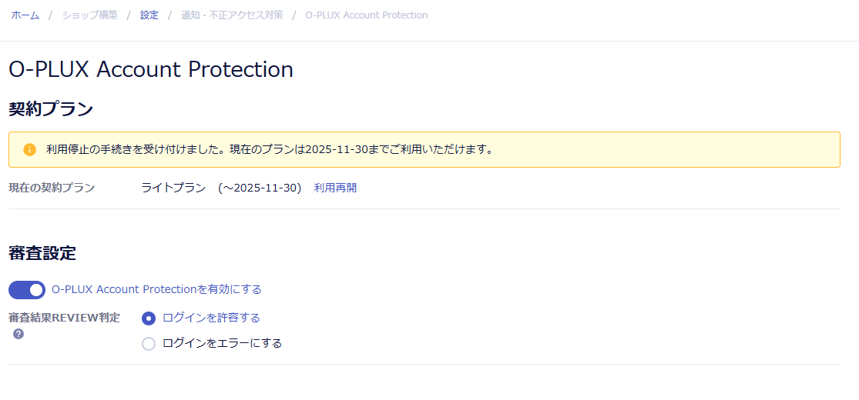Click the 審査設定 section heading
Image resolution: width=859 pixels, height=400 pixels.
click(42, 253)
